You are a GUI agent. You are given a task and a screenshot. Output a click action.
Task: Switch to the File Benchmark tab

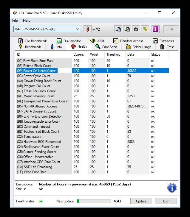[x=33, y=41]
